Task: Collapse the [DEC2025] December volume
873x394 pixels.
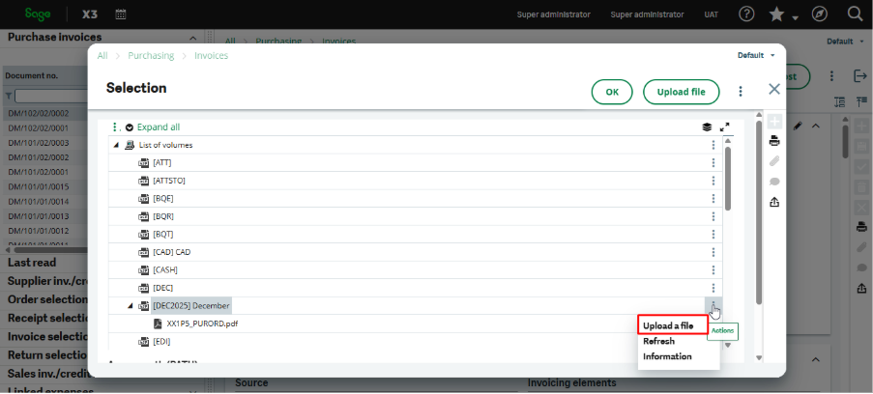Action: [x=131, y=306]
